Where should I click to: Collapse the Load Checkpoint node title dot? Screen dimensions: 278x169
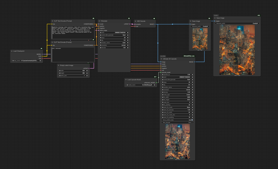click(x=12, y=51)
